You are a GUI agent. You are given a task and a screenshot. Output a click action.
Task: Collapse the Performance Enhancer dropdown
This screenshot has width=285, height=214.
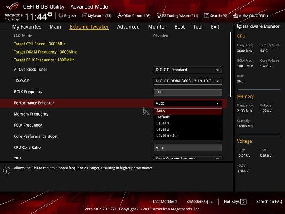[x=188, y=103]
